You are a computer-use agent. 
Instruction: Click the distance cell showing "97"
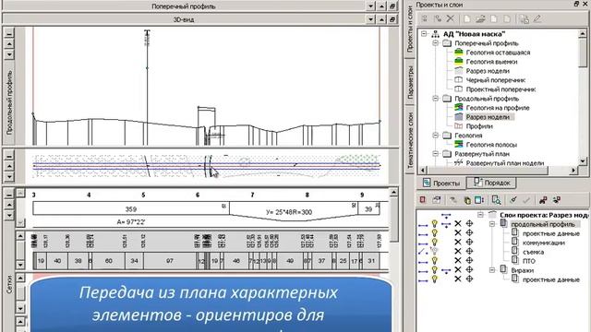(x=170, y=260)
